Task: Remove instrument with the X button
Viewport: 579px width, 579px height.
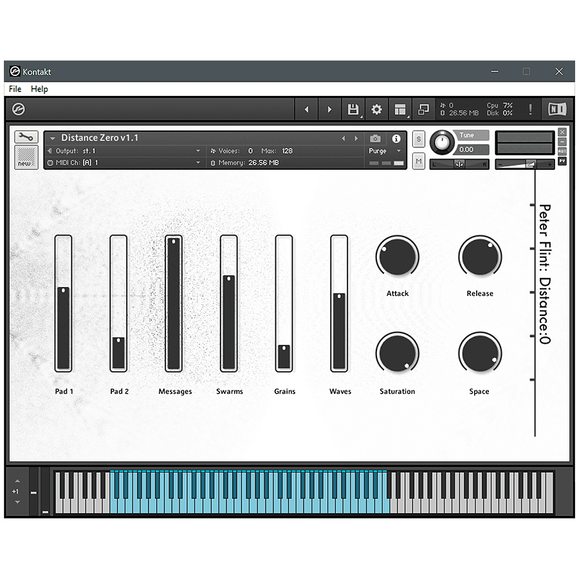Action: (562, 132)
